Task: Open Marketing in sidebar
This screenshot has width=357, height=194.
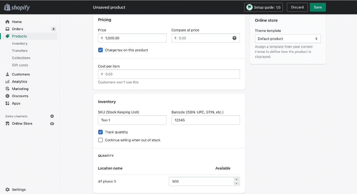Action: pos(20,89)
